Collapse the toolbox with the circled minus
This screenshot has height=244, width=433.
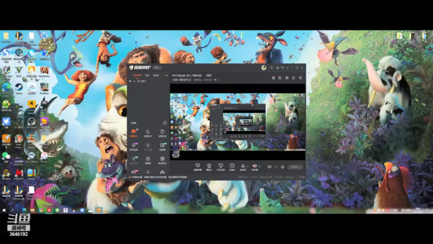(x=165, y=123)
